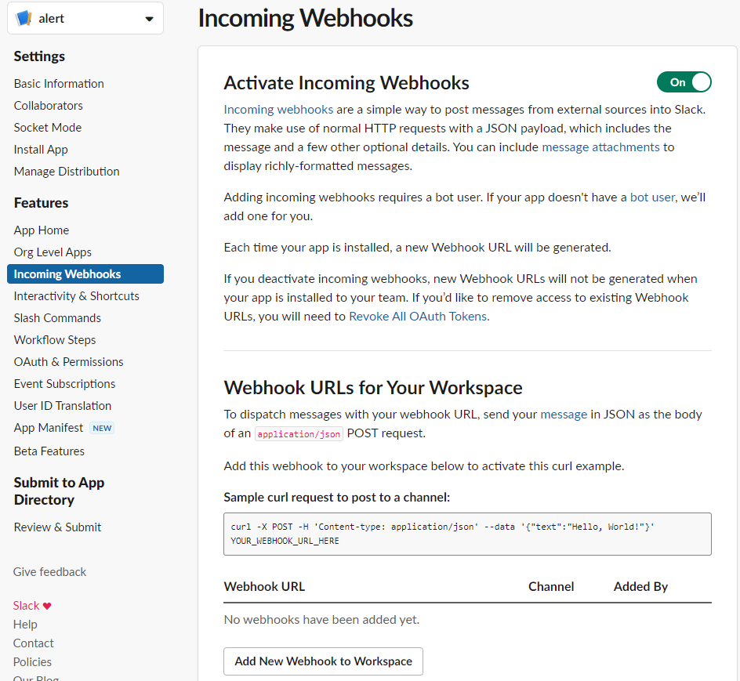Open Give feedback in sidebar
Viewport: 740px width, 681px height.
click(x=49, y=572)
